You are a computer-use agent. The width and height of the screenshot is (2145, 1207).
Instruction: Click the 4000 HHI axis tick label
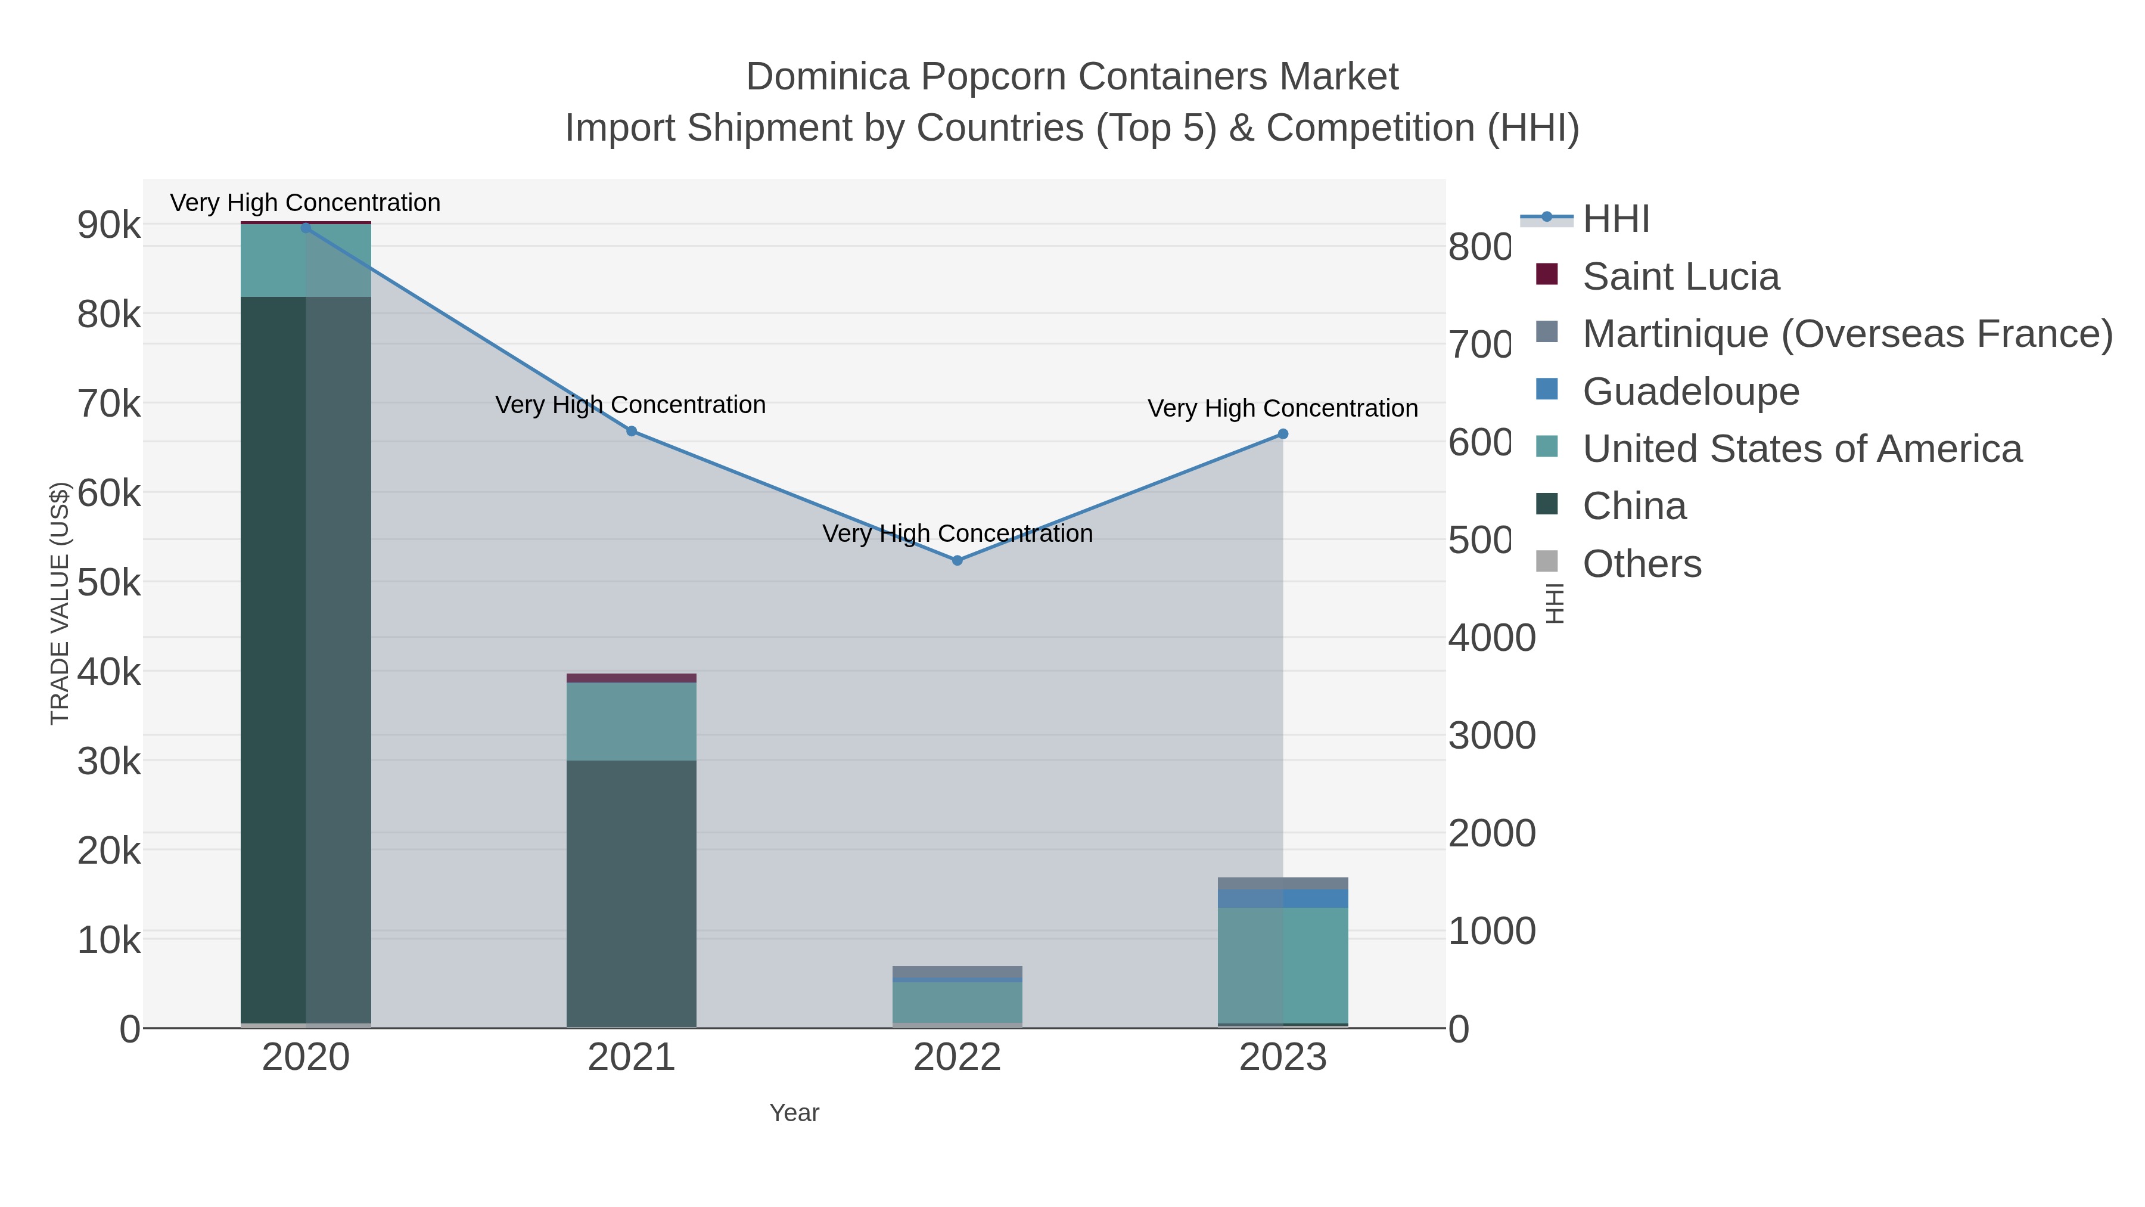1492,638
